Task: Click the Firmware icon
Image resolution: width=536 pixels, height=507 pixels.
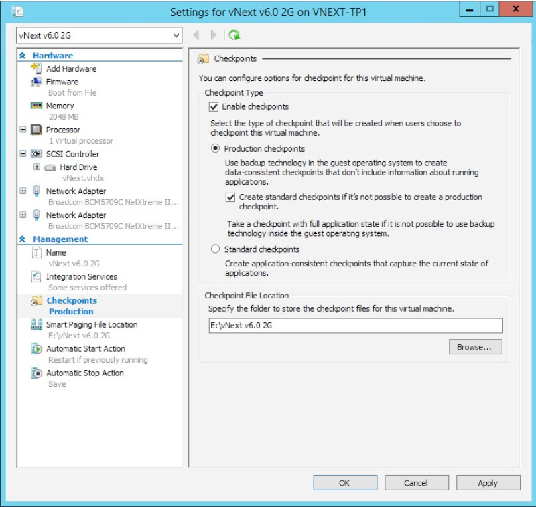Action: 36,82
